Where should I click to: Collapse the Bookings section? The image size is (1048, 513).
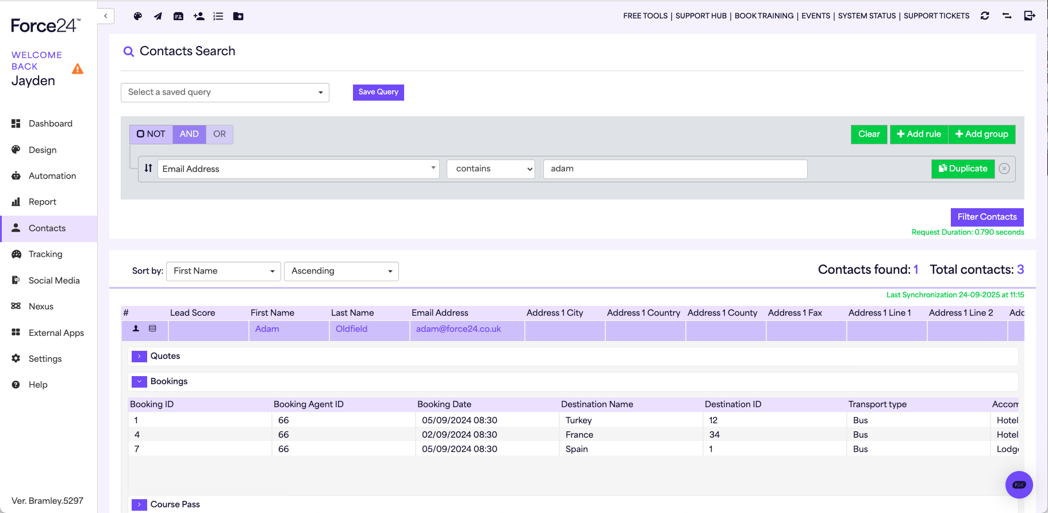click(139, 382)
